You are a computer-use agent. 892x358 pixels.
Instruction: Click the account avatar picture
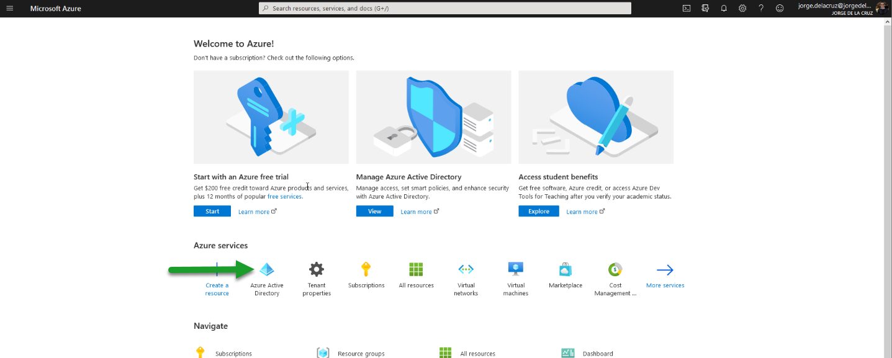[881, 8]
